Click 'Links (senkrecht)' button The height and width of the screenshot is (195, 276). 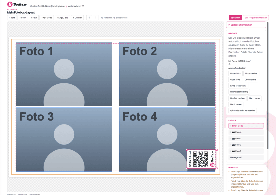click(238, 86)
